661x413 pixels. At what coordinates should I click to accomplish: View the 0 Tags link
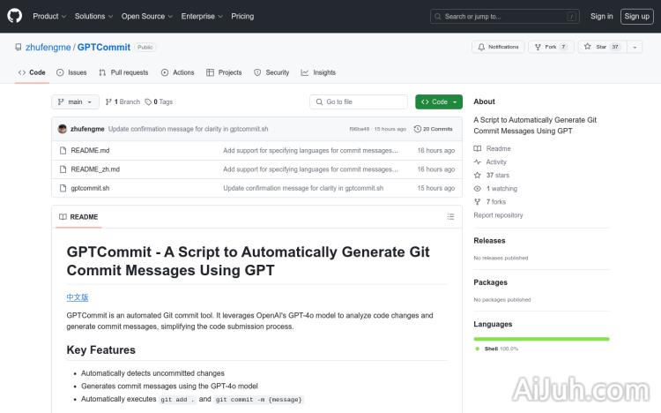[159, 101]
